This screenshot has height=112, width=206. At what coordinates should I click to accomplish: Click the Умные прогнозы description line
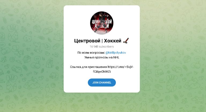pos(102,57)
